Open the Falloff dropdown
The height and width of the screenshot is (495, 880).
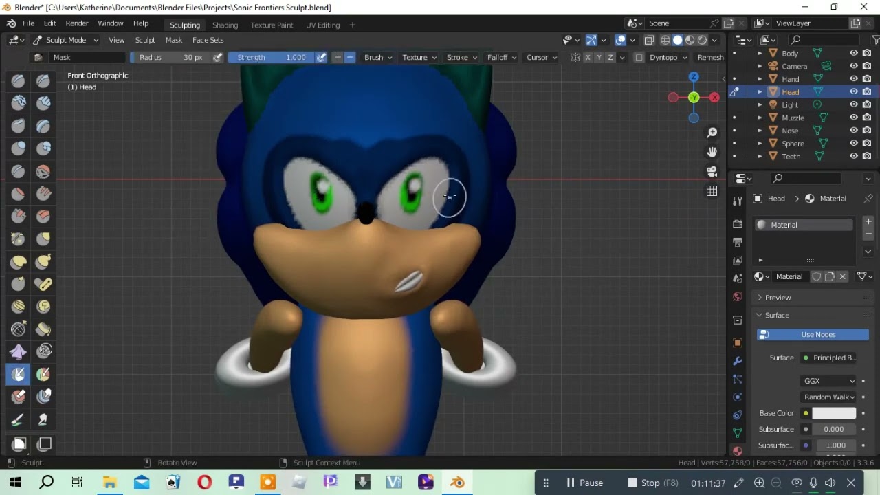pos(502,57)
